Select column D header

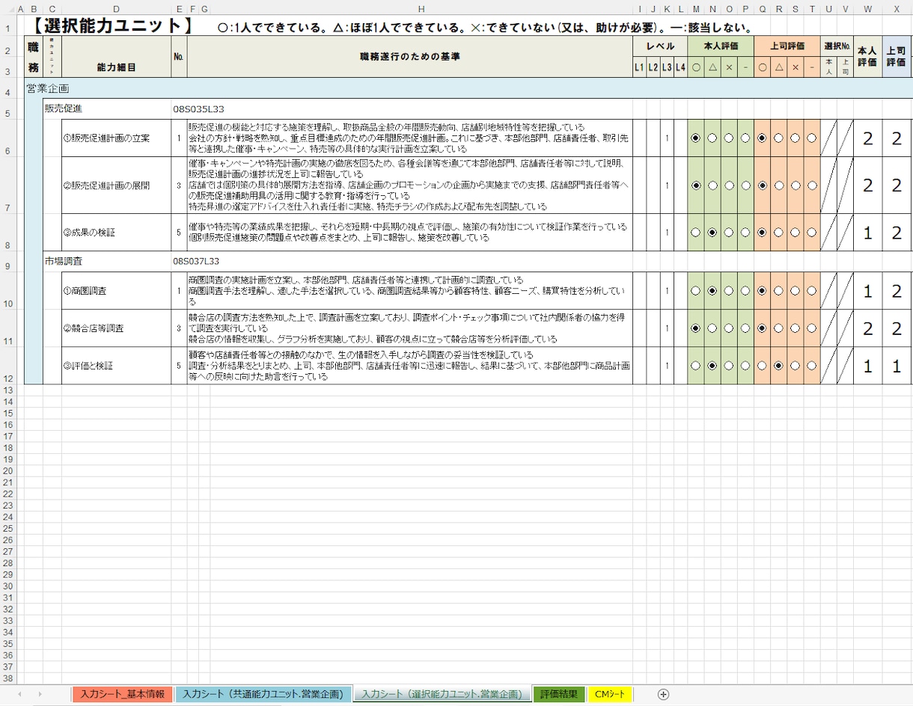pyautogui.click(x=116, y=9)
